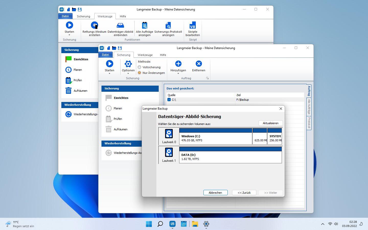Screen dimensions: 368x230
Task: Select Laufwerk 0 disk icon
Action: (169, 134)
